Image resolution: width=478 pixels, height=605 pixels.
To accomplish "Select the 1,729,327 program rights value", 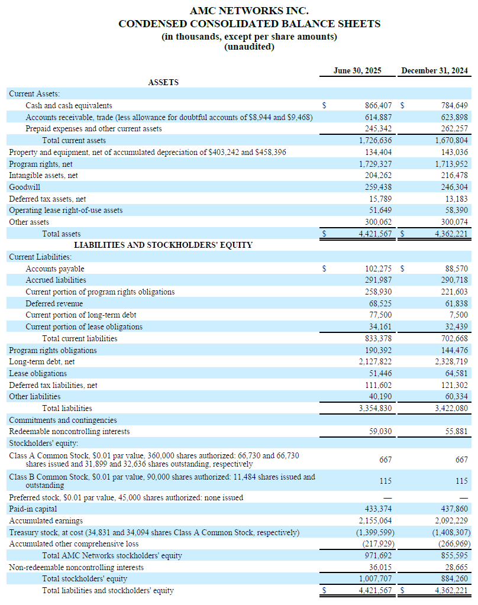I will (x=375, y=164).
